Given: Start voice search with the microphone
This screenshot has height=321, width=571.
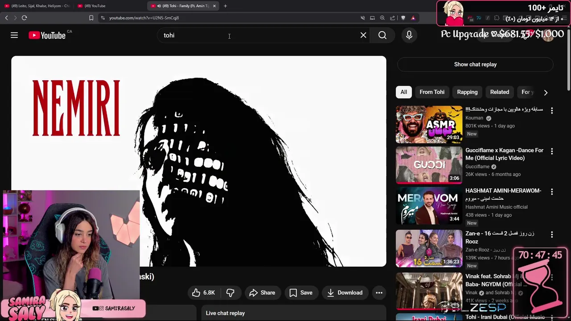Looking at the screenshot, I should pyautogui.click(x=409, y=35).
